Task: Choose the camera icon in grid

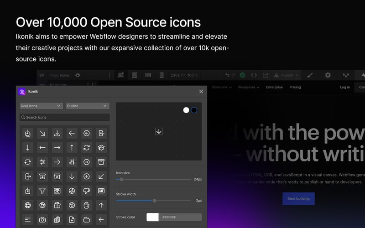Action: pos(42,220)
